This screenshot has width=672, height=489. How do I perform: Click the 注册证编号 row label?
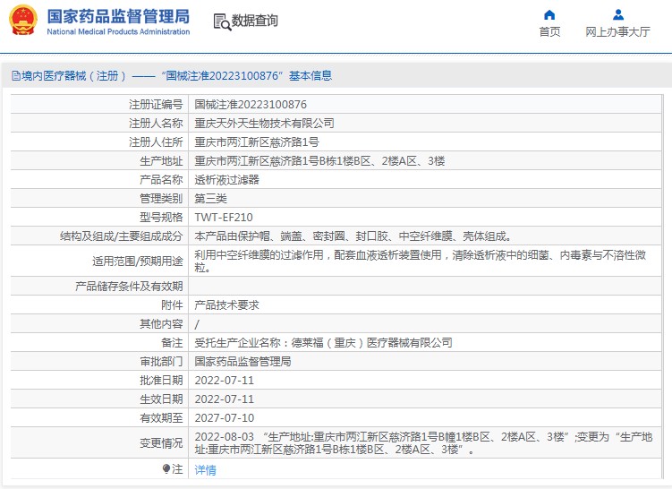[156, 104]
